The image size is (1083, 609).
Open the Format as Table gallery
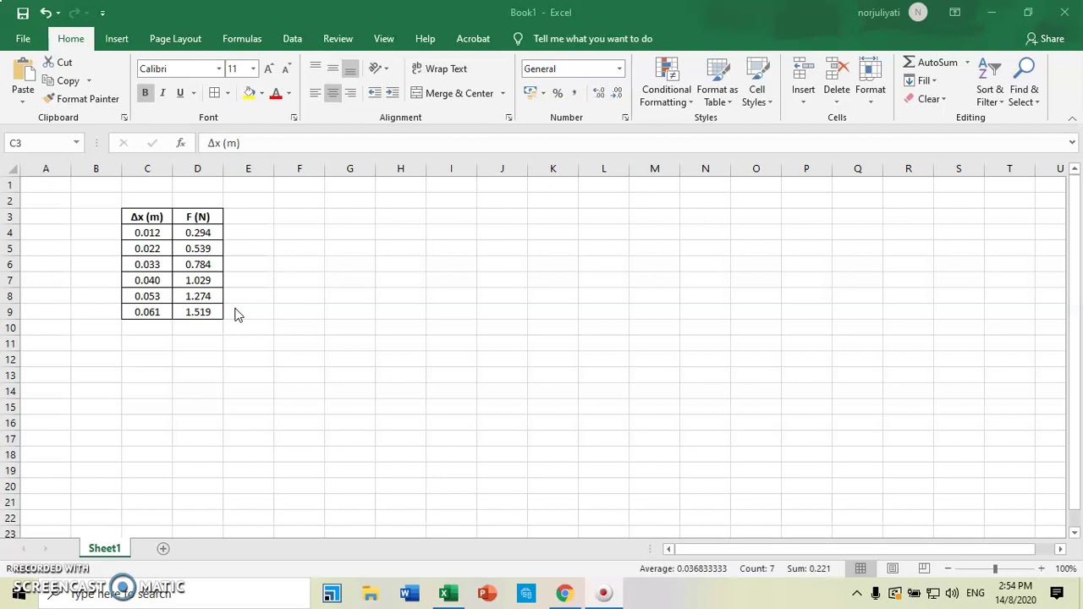[x=717, y=83]
